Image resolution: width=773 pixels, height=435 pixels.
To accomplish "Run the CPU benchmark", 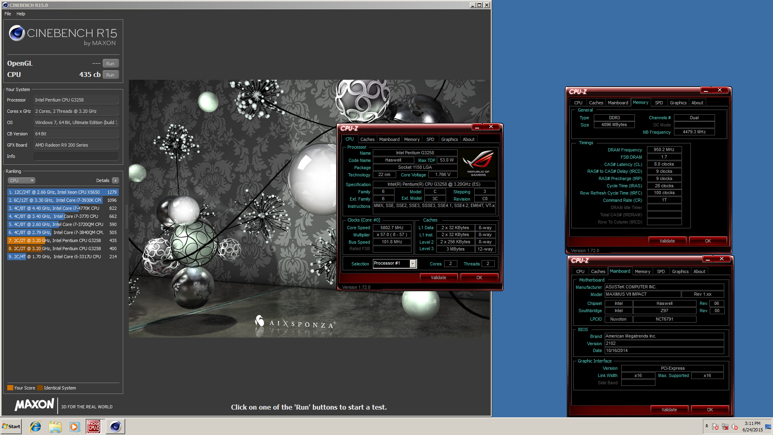I will tap(110, 75).
